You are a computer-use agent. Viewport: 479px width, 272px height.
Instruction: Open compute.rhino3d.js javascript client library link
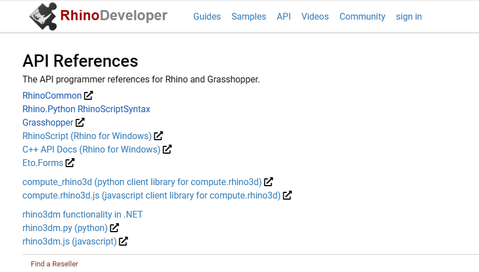click(x=151, y=195)
